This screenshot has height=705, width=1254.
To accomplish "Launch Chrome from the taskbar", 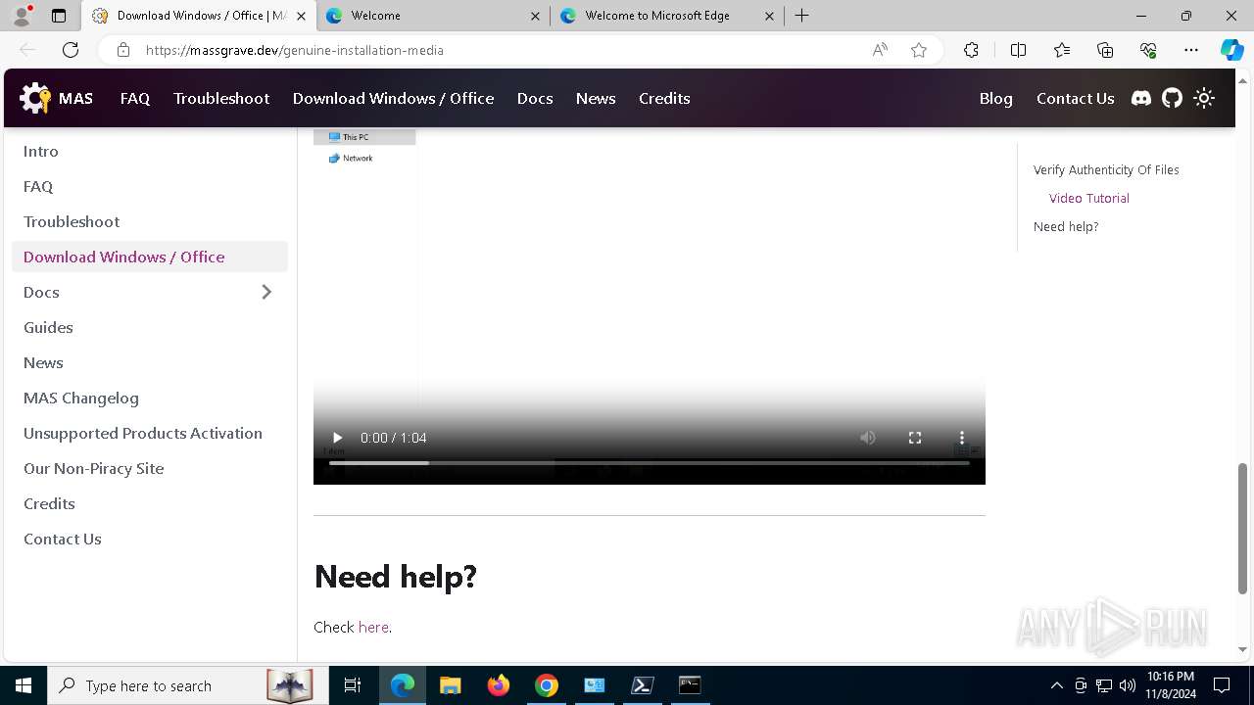I will [547, 685].
